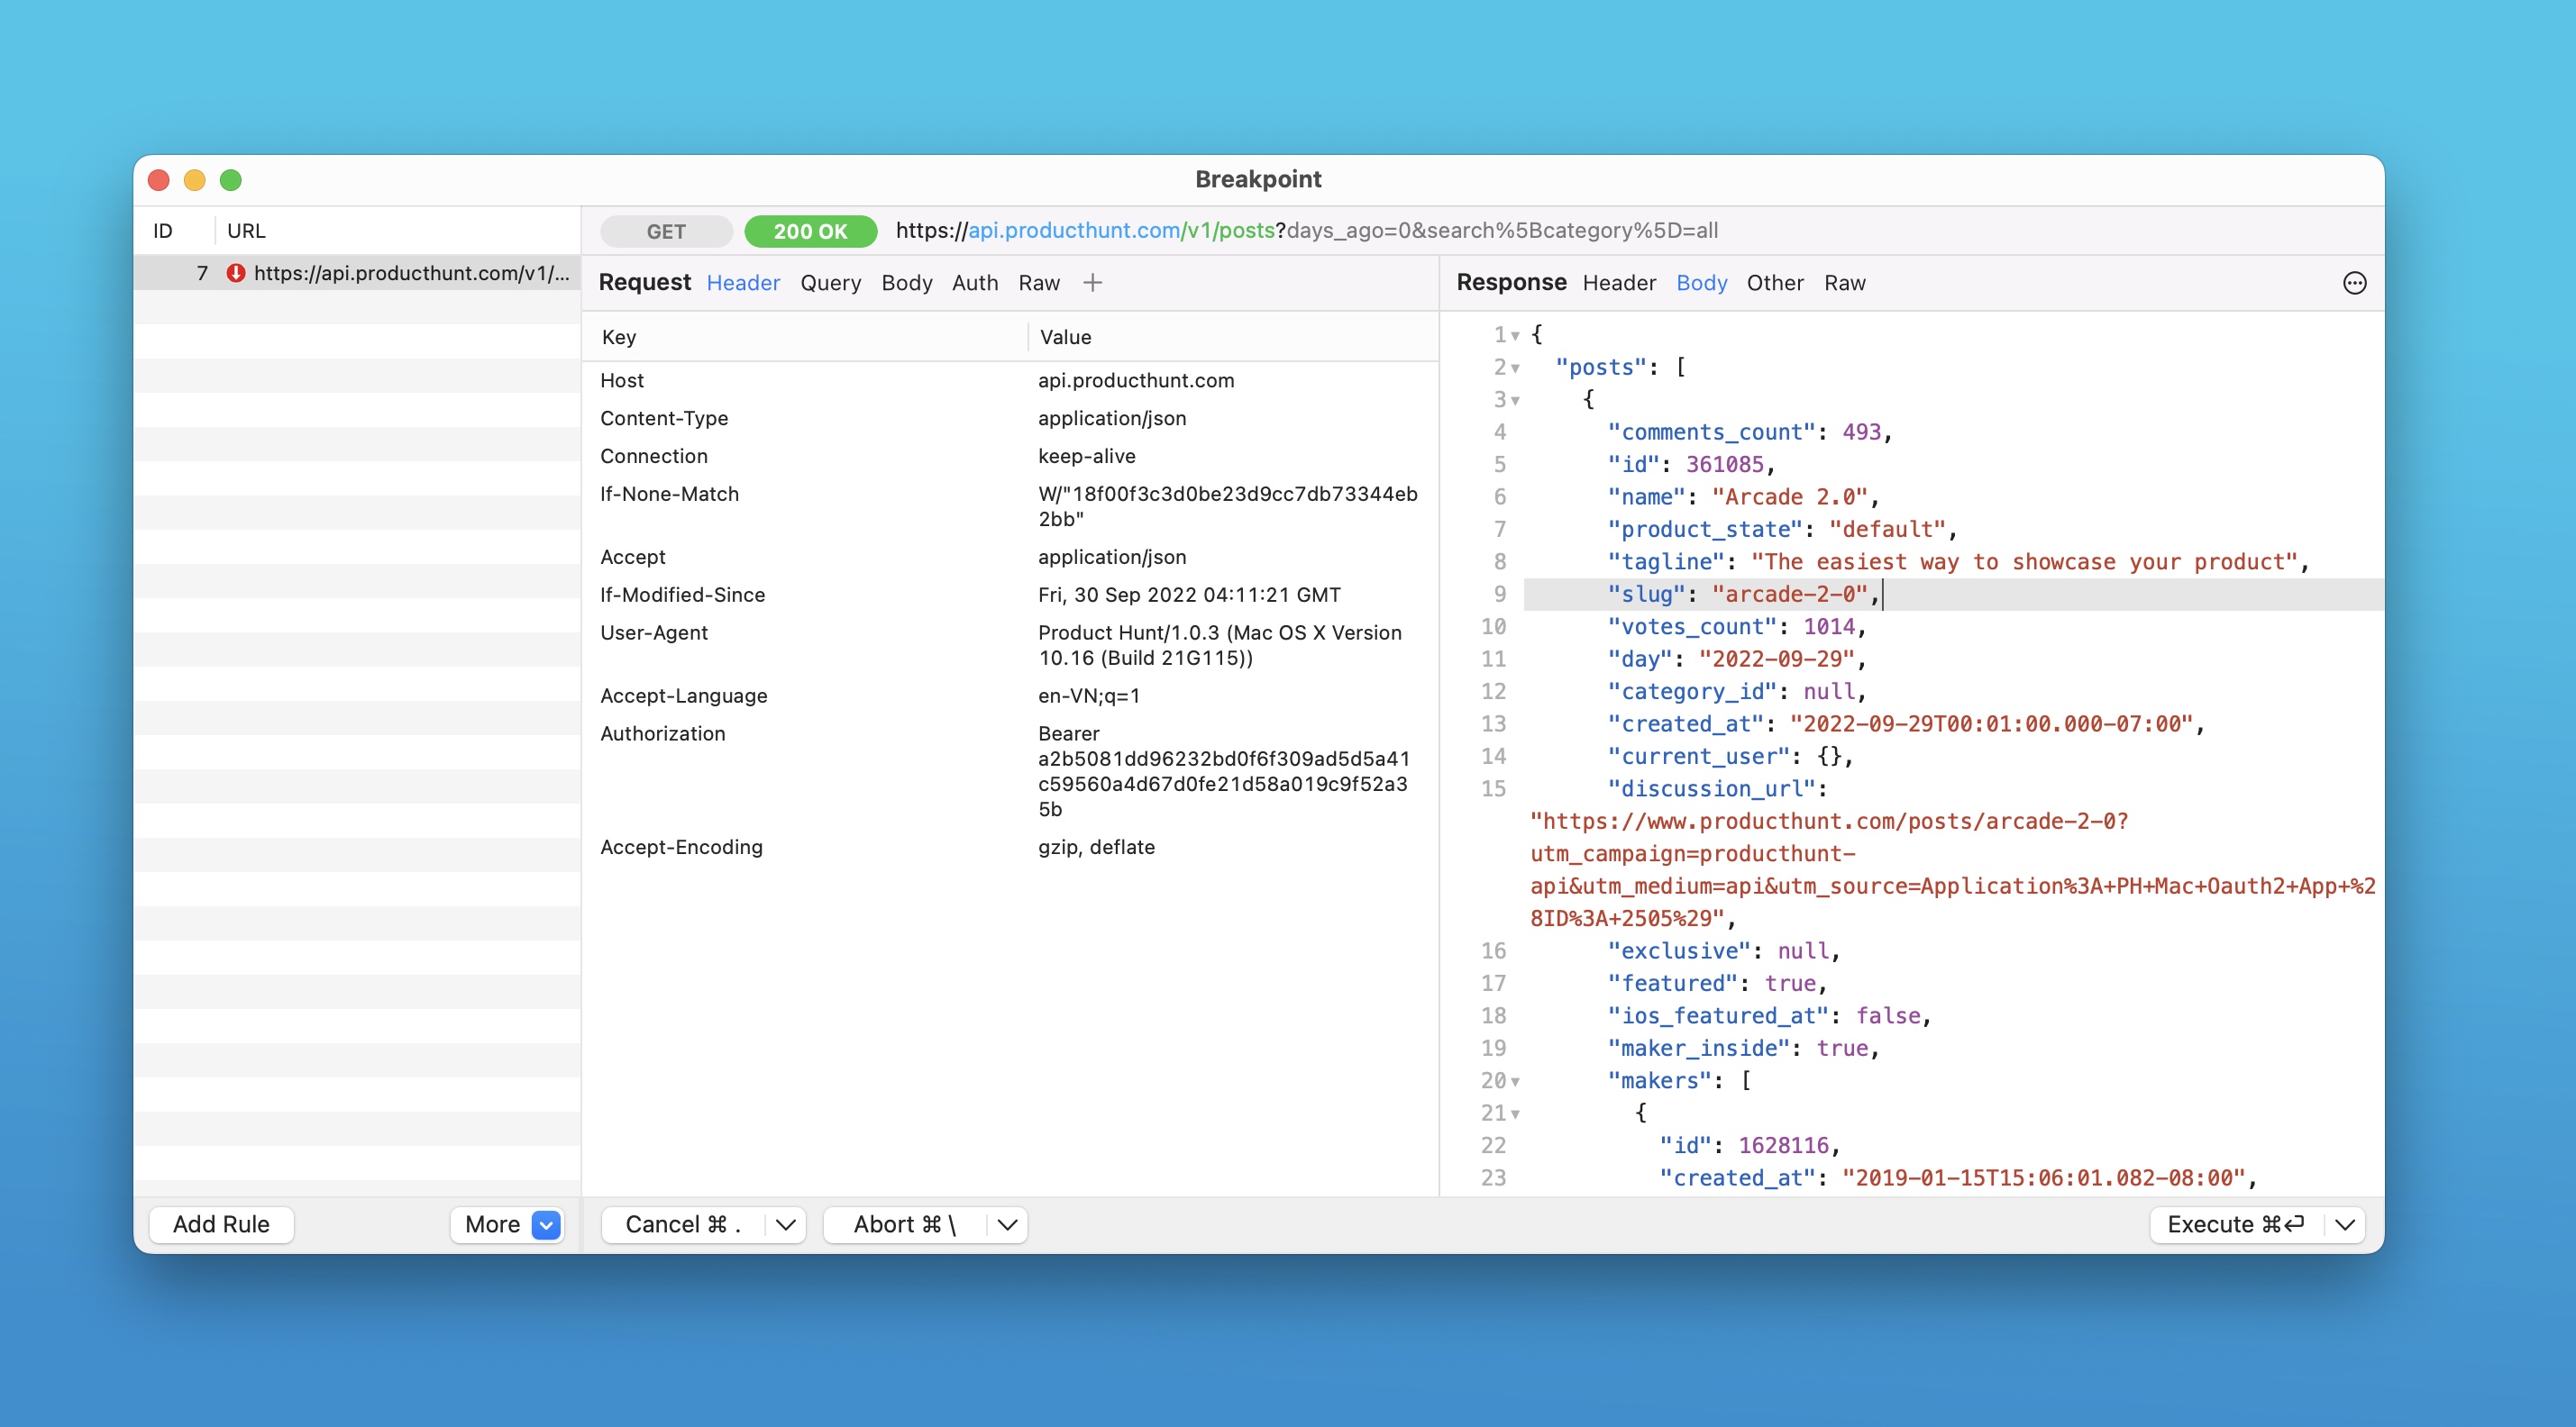View the Raw response tab
The width and height of the screenshot is (2576, 1427).
tap(1845, 283)
